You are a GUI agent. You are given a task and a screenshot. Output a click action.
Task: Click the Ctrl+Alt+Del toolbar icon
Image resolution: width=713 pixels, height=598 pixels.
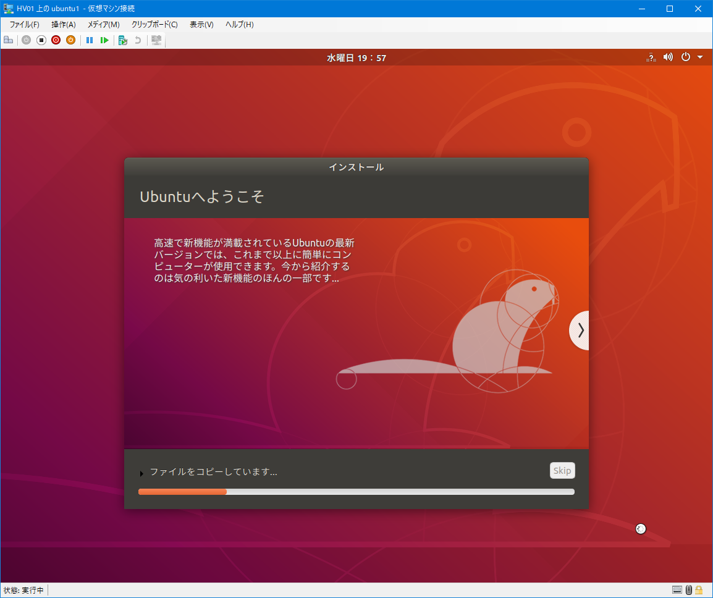8,40
